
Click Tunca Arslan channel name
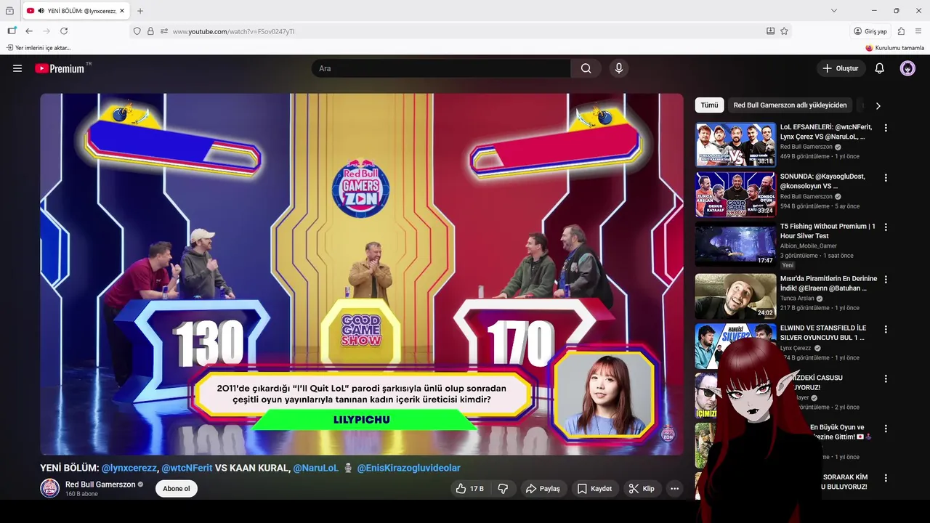[797, 299]
